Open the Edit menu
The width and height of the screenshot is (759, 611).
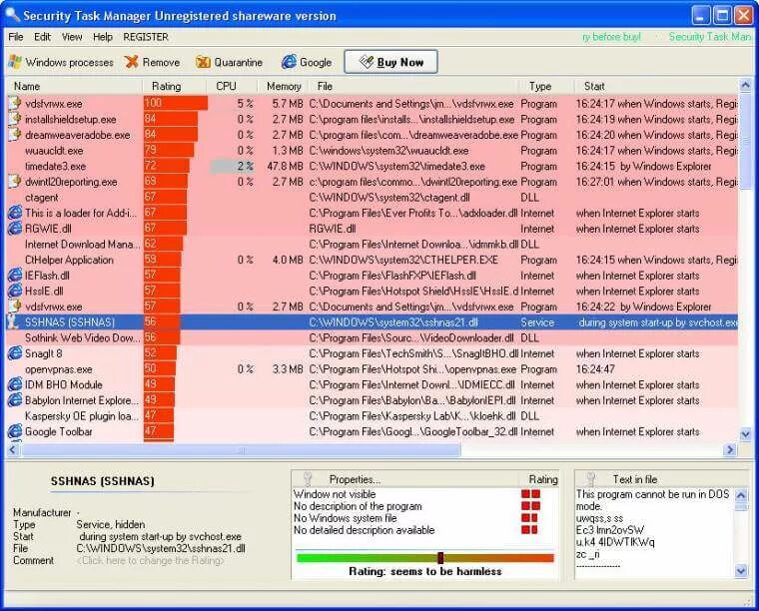point(42,37)
